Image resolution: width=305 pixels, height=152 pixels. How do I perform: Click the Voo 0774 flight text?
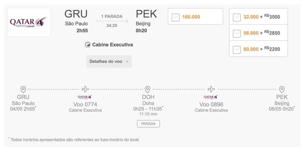click(85, 104)
